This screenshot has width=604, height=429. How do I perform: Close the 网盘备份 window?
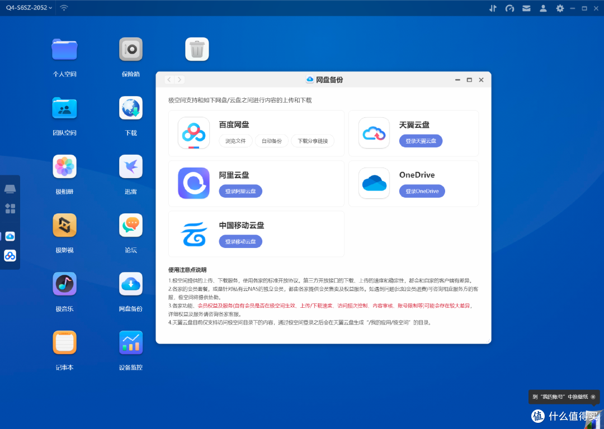pos(481,80)
